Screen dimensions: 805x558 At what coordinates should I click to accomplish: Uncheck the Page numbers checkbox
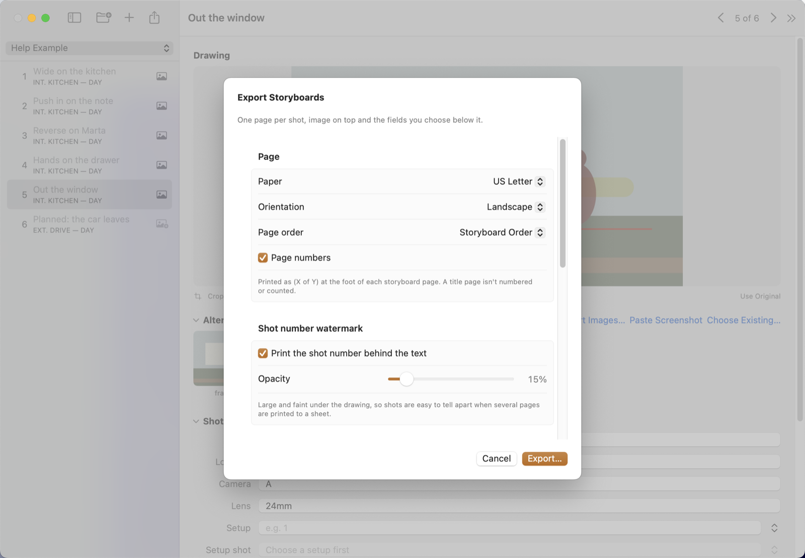[x=263, y=258]
